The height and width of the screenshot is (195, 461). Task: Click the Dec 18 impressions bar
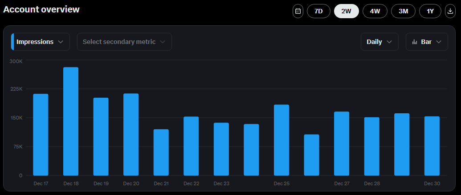click(x=71, y=121)
